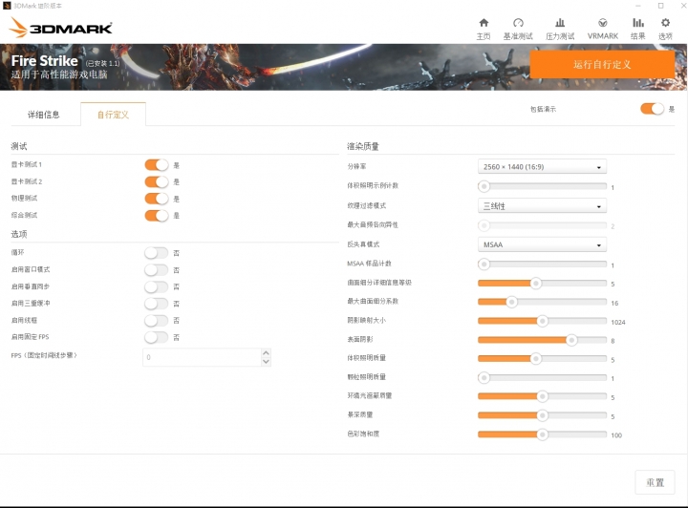Toggle 显卡测试 1 switch
Viewport: 688px width, 508px height.
(156, 165)
